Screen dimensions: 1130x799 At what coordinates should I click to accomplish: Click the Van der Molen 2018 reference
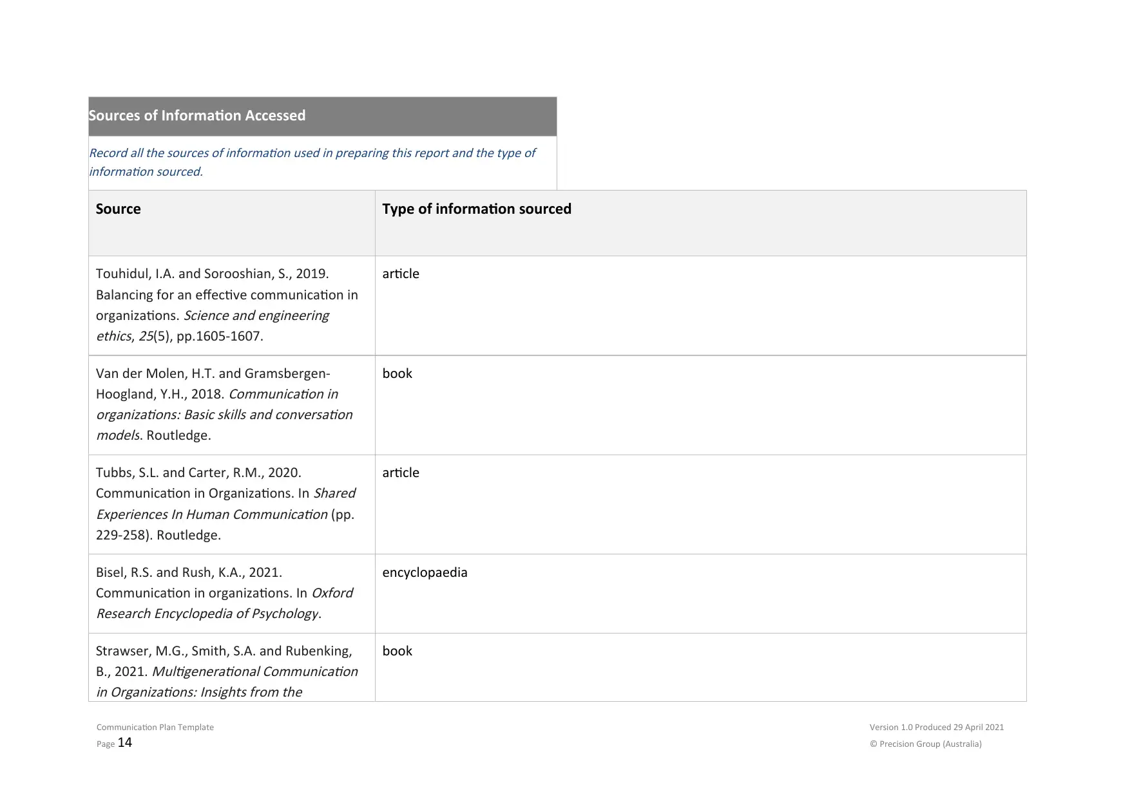click(x=224, y=404)
